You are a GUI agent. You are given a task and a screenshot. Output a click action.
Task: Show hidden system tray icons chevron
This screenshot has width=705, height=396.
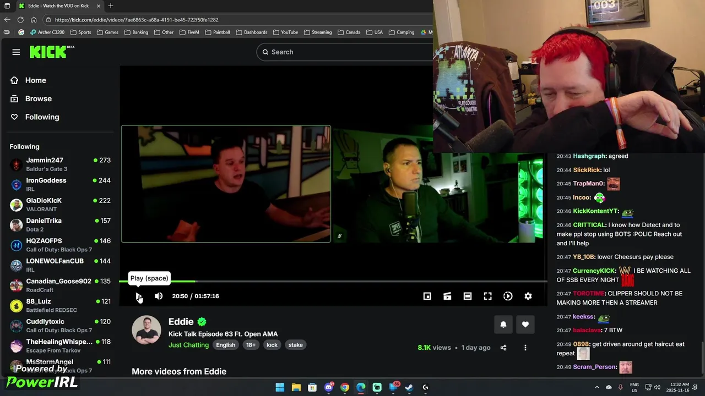(597, 387)
